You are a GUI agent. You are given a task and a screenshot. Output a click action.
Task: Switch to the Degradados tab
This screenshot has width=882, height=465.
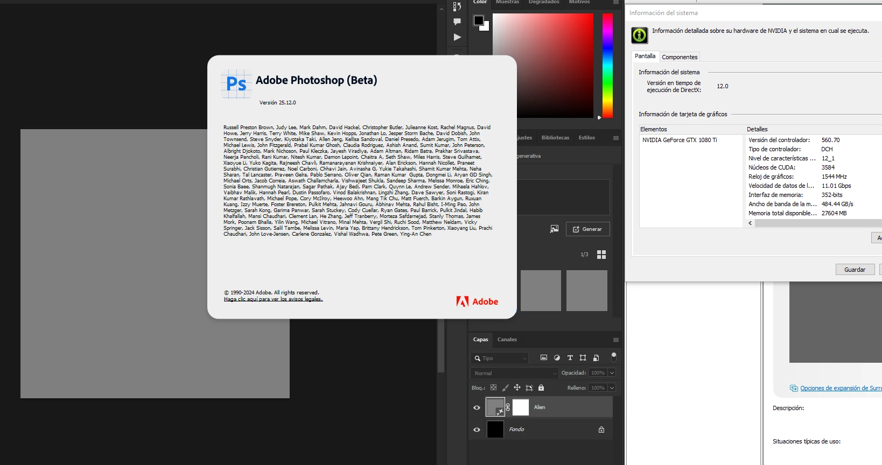point(544,2)
